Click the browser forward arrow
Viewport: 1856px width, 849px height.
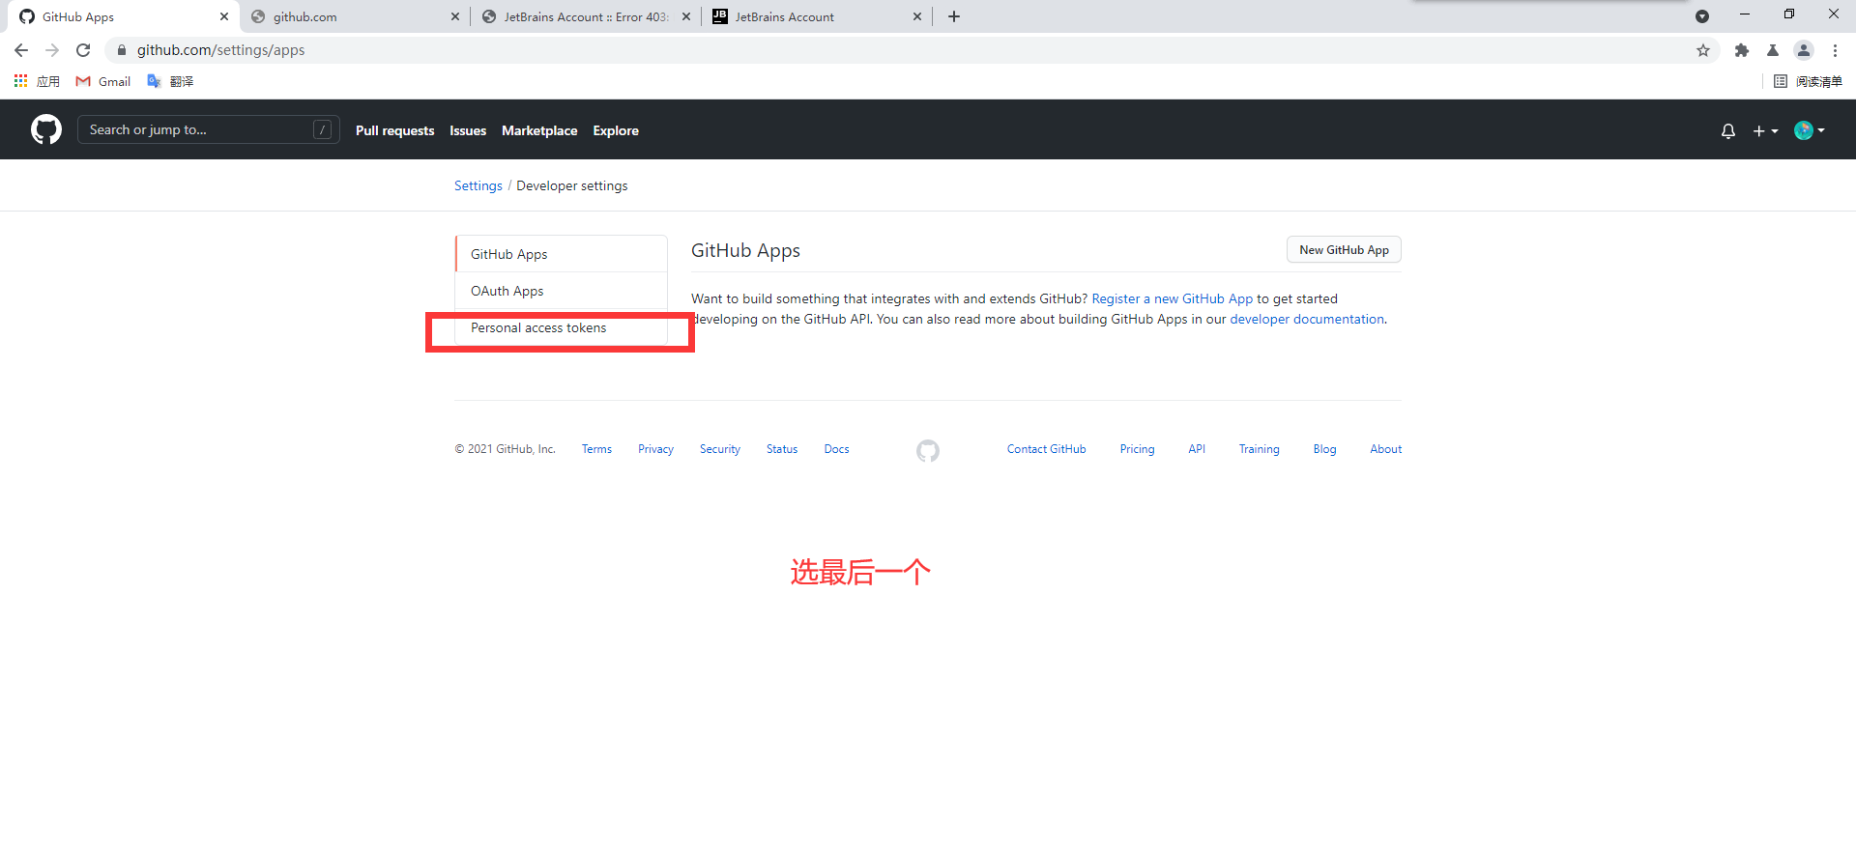pos(52,50)
